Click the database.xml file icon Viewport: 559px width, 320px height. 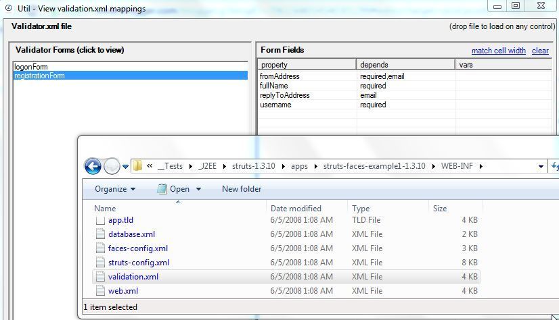100,234
